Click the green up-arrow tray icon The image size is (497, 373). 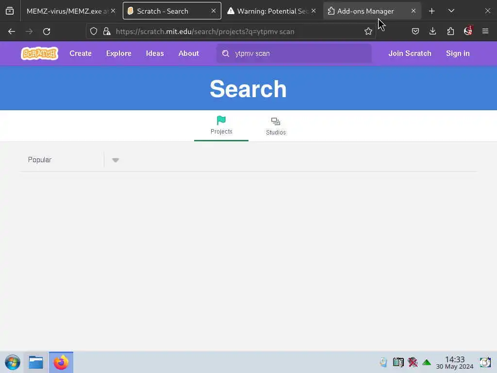427,362
